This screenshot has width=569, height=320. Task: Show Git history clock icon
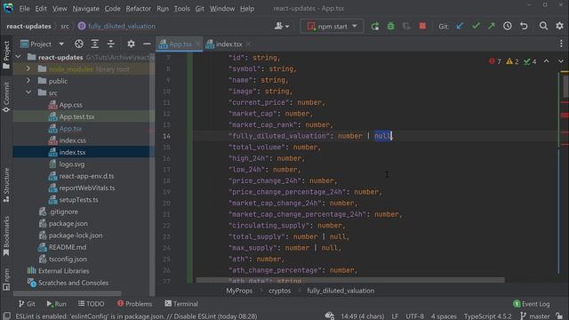coord(508,26)
